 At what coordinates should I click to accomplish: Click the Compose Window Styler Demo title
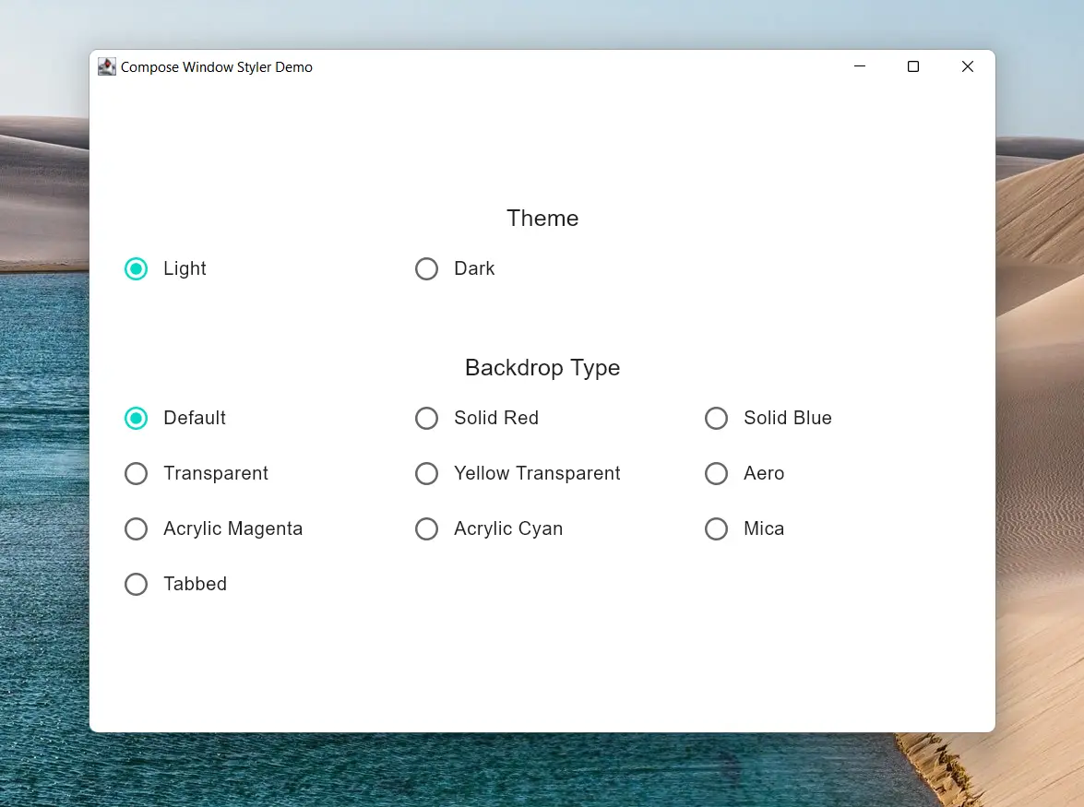tap(217, 67)
